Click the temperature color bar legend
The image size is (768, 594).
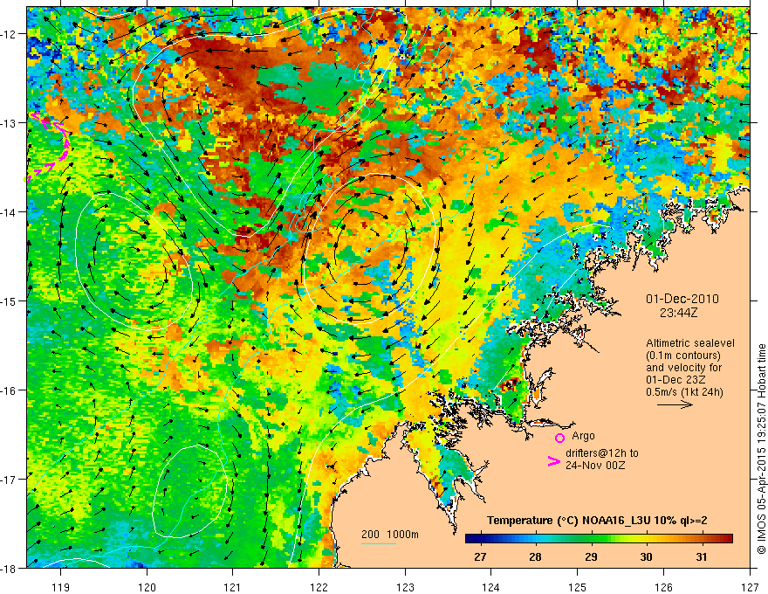[x=599, y=539]
